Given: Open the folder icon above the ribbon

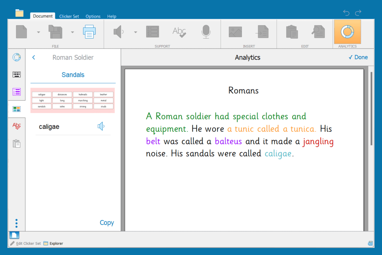Looking at the screenshot, I should pos(19,13).
